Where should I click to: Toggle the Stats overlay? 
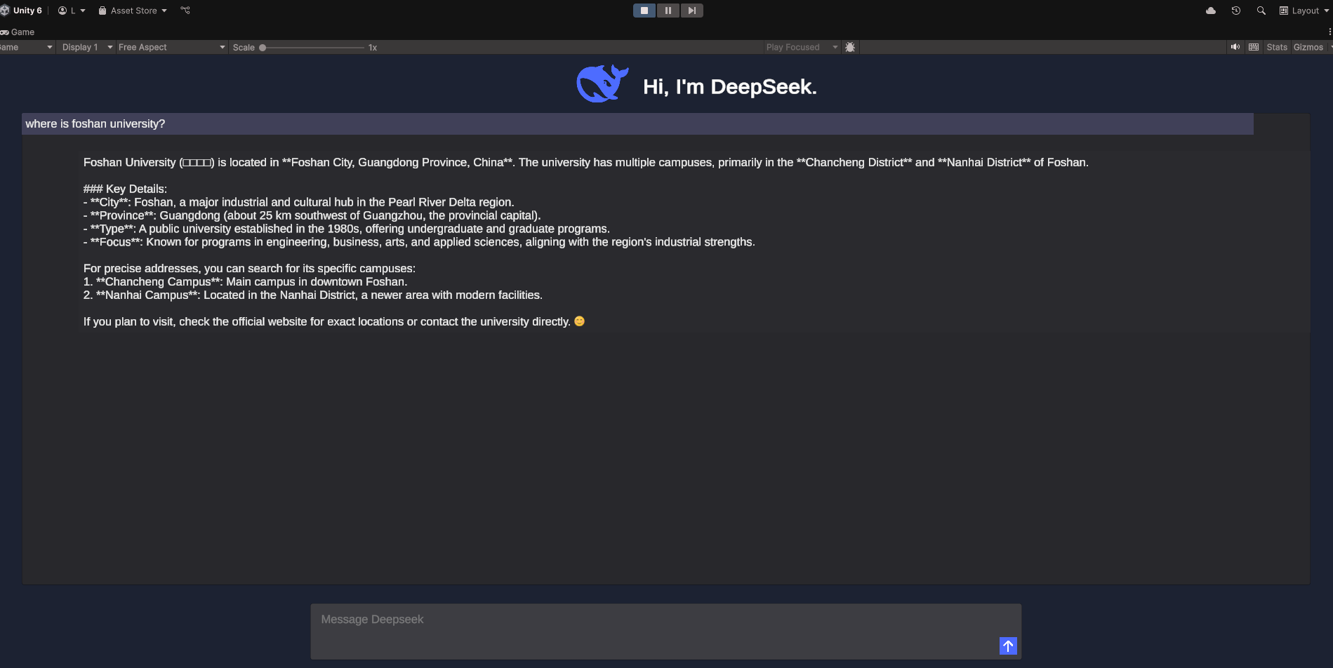[x=1277, y=47]
